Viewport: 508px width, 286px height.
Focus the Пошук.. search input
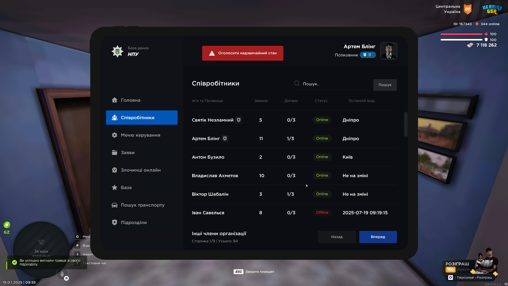pyautogui.click(x=330, y=84)
